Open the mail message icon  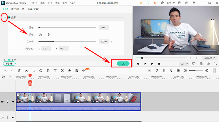click(187, 3)
